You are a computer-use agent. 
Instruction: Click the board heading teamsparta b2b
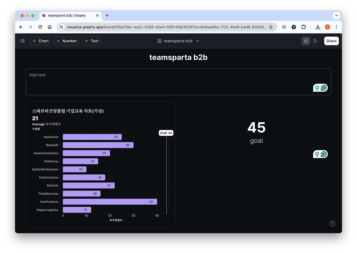[x=178, y=57]
